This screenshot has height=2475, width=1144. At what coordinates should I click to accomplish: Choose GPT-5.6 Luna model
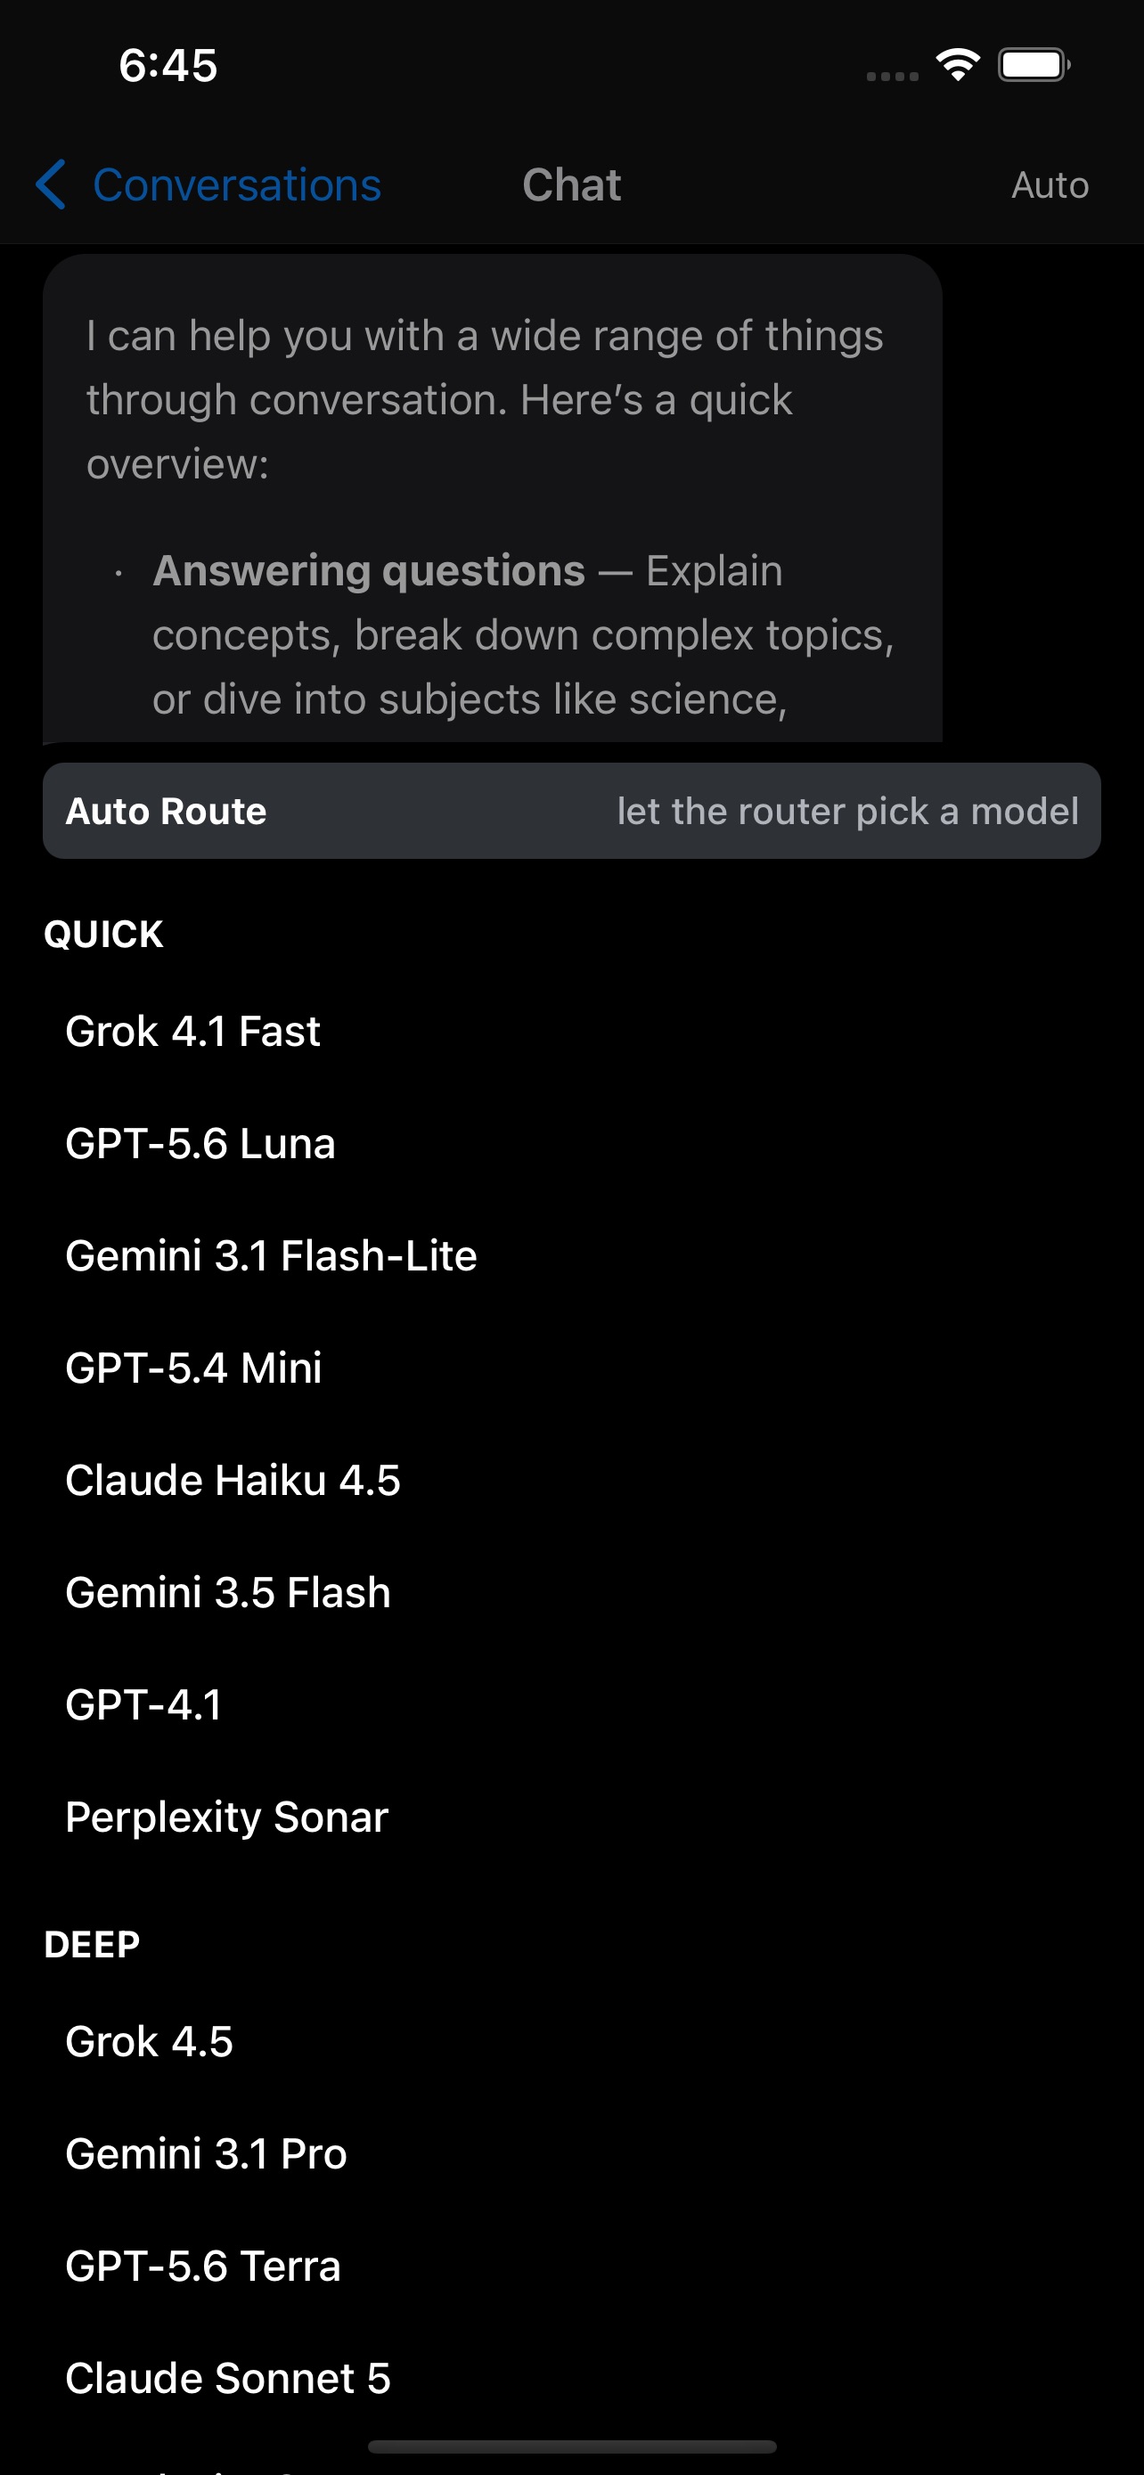click(x=571, y=1143)
